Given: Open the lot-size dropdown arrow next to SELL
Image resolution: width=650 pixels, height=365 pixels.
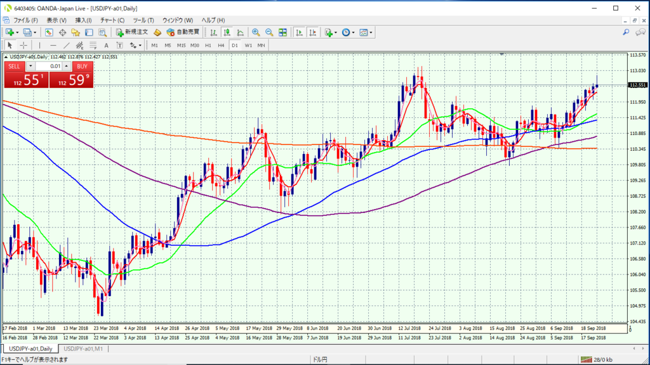Looking at the screenshot, I should [30, 66].
